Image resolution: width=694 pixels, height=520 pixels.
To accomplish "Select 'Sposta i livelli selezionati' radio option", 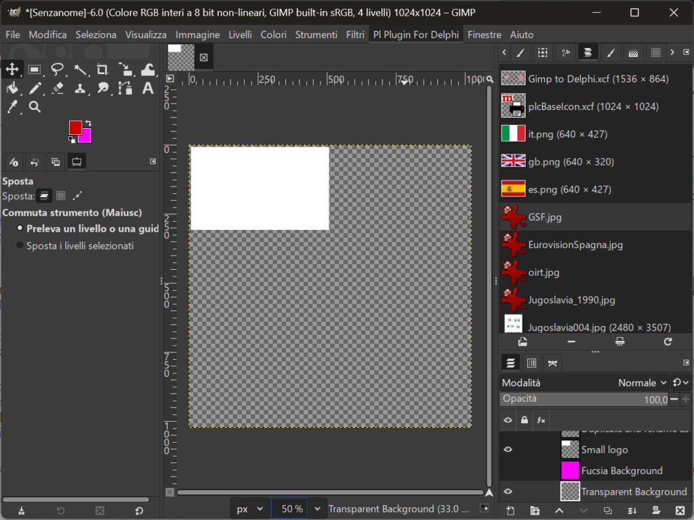I will click(20, 245).
